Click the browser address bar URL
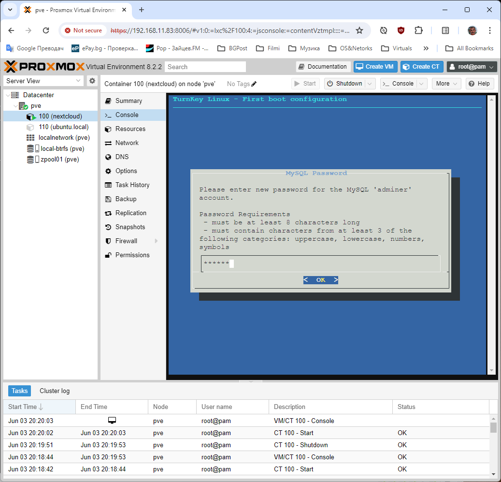Screen dimensions: 501x482 tap(230, 30)
